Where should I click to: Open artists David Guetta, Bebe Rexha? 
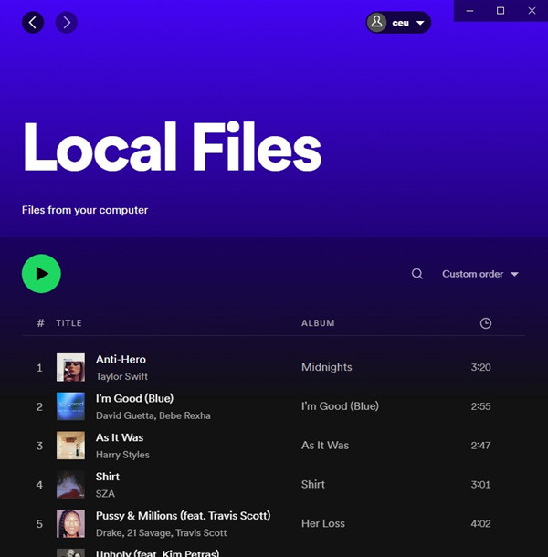[153, 415]
